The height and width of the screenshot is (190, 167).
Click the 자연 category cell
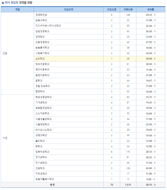click(x=5, y=138)
